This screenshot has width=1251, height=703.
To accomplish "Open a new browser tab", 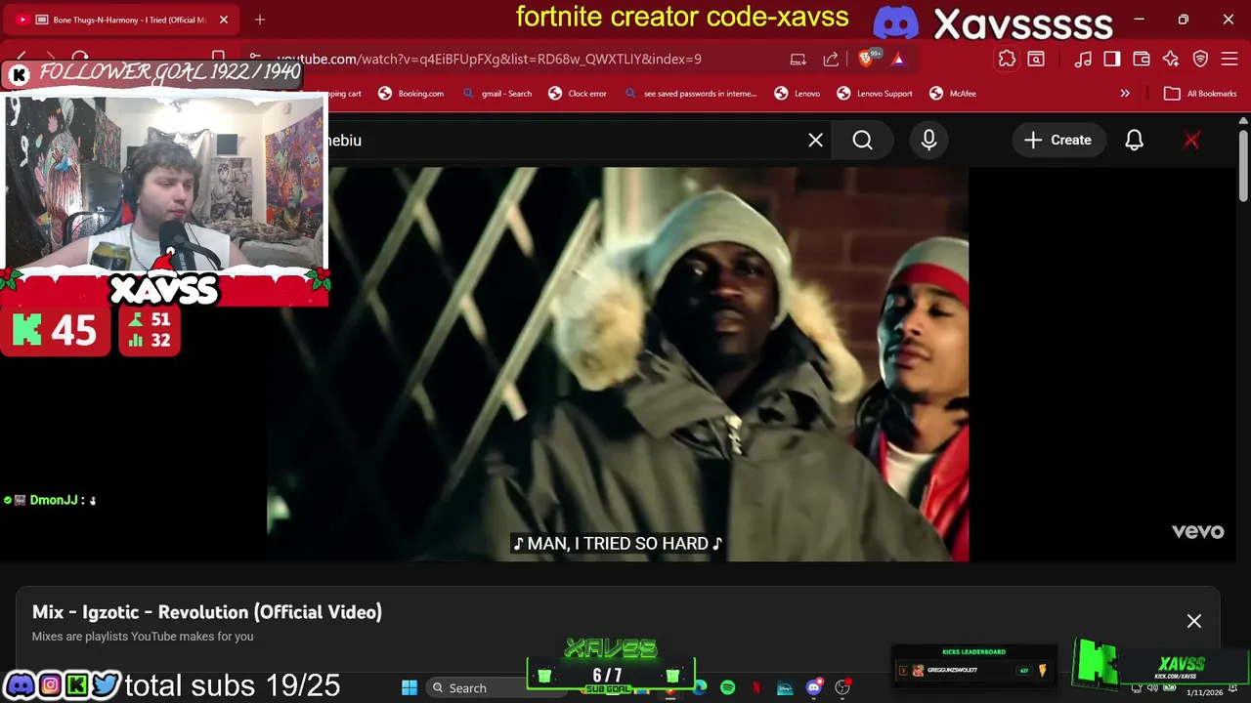I will click(260, 20).
